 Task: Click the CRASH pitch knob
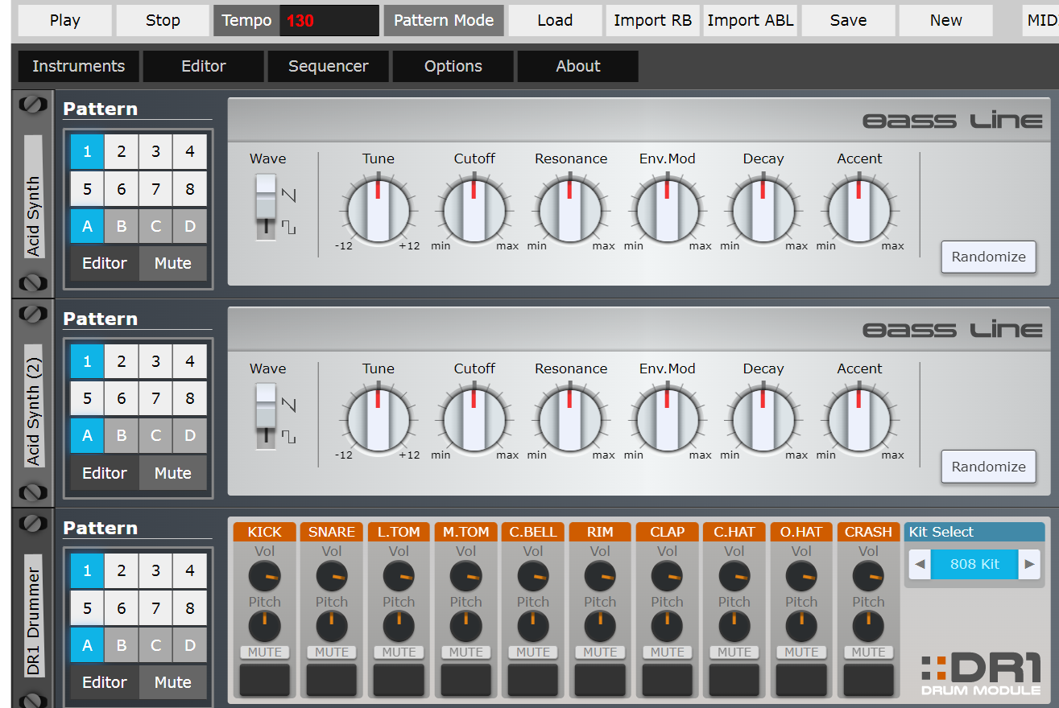coord(868,626)
